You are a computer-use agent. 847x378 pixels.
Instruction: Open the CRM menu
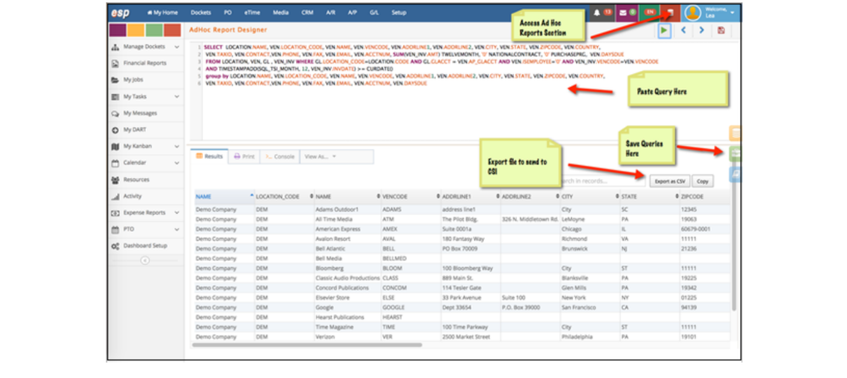(x=307, y=12)
